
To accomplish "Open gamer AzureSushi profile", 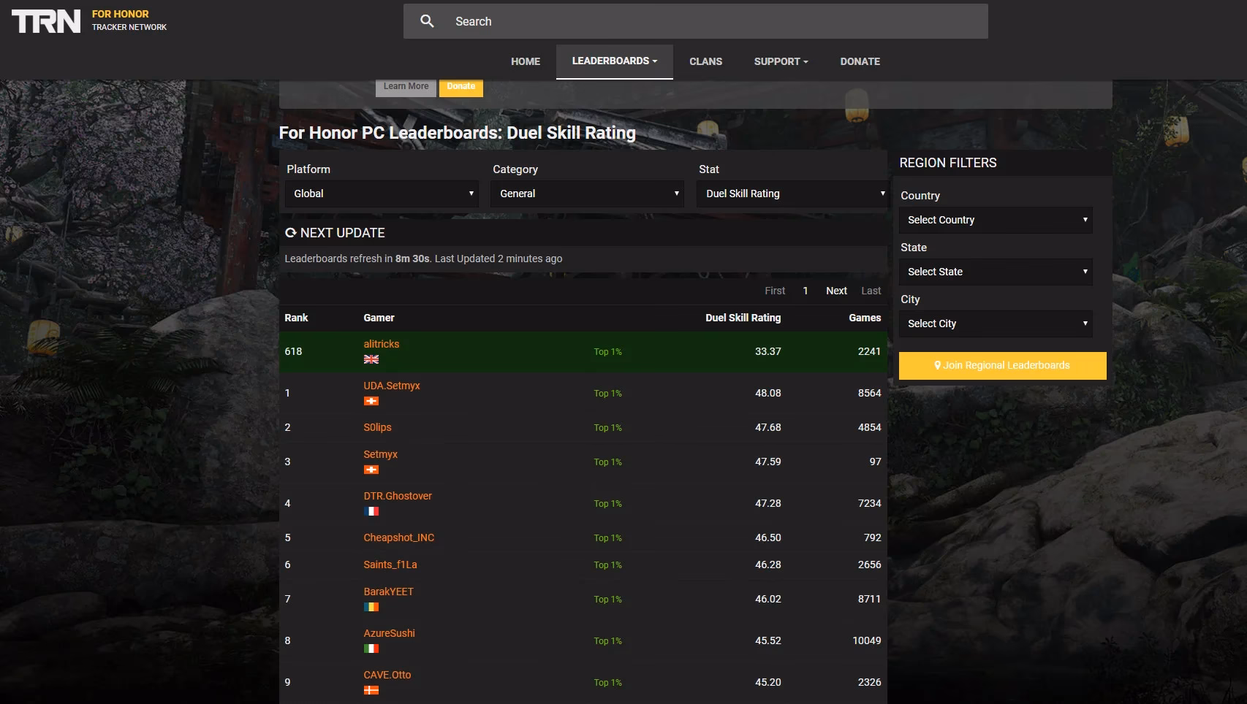I will tap(389, 633).
